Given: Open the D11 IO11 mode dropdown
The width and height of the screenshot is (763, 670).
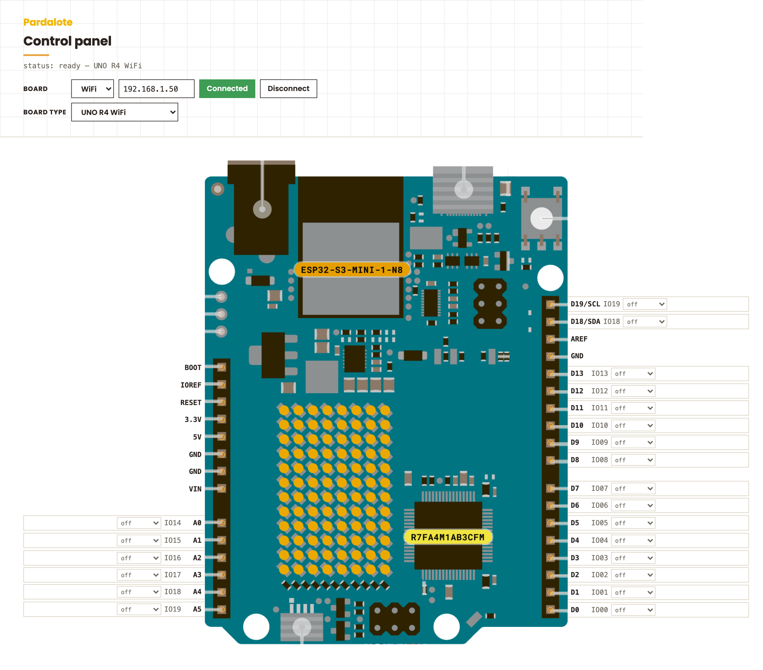Looking at the screenshot, I should 633,408.
